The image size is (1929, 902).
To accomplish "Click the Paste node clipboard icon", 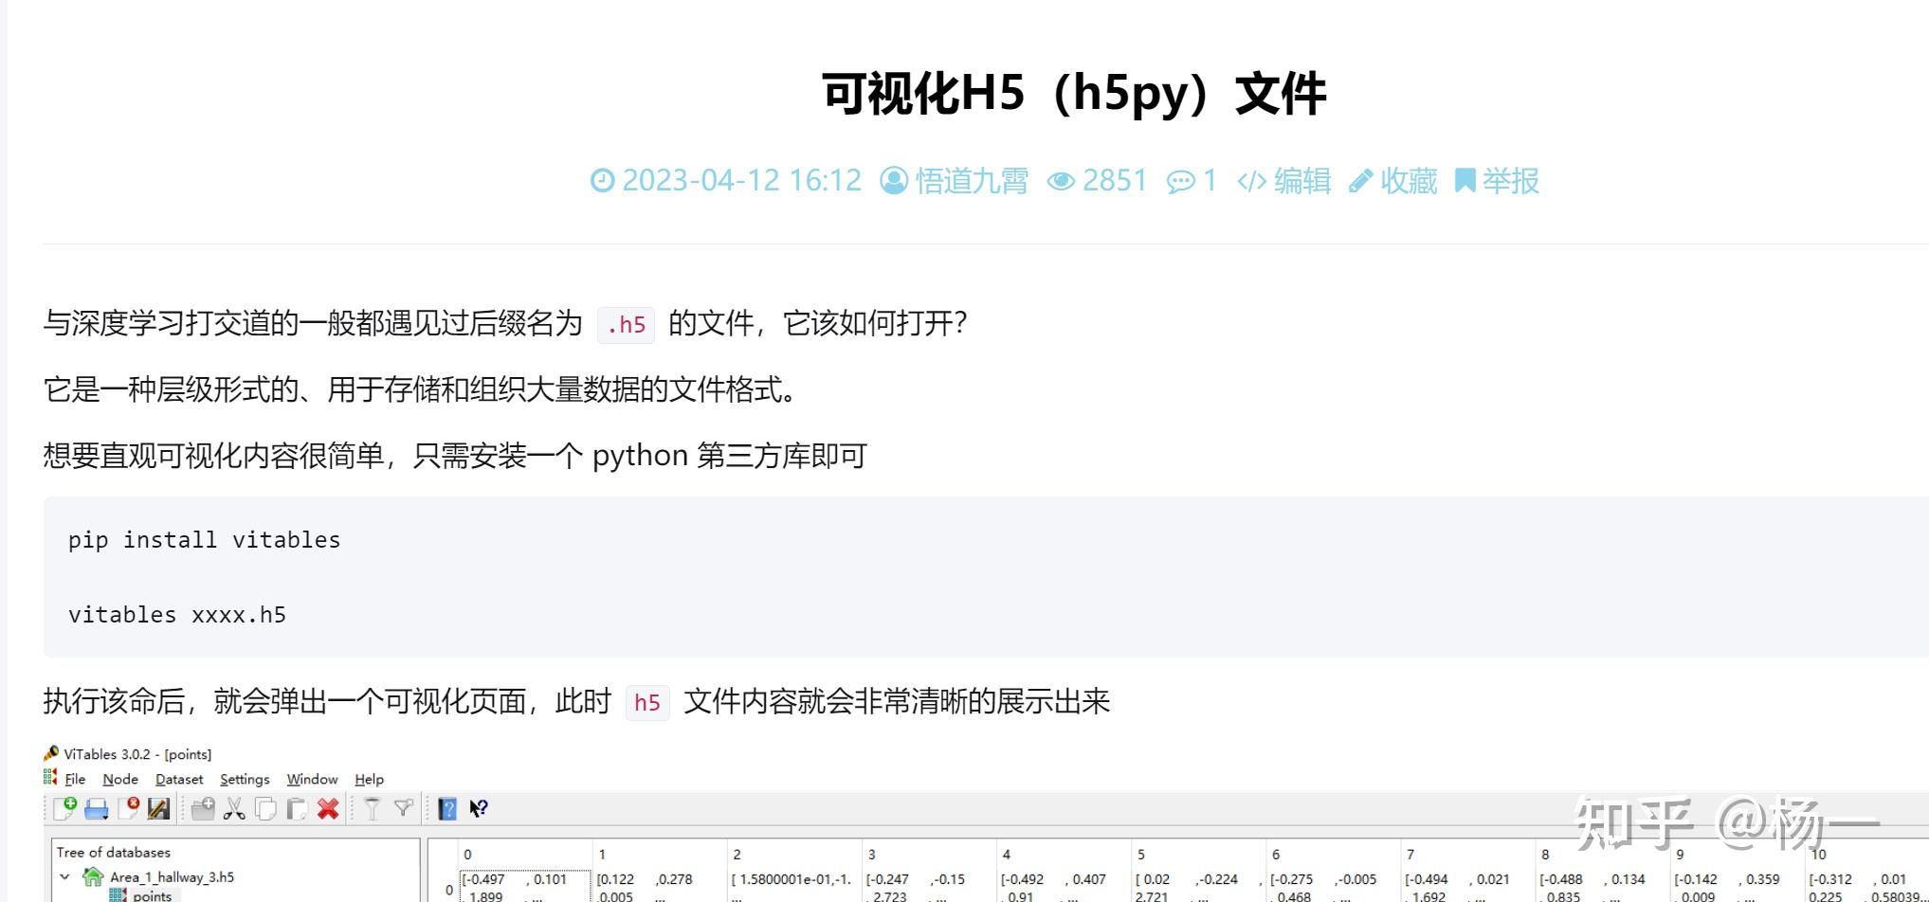I will (296, 809).
